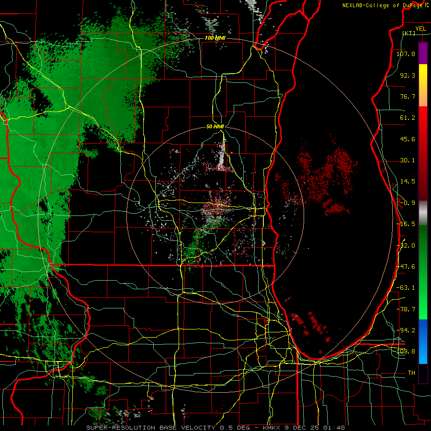
Task: Click the VEL legend title
Action: tap(421, 28)
